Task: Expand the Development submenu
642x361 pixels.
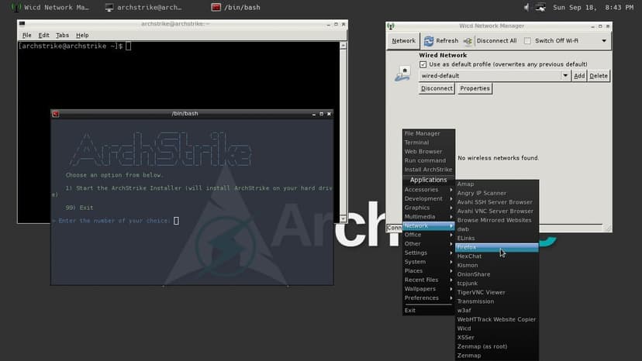Action: pyautogui.click(x=429, y=198)
